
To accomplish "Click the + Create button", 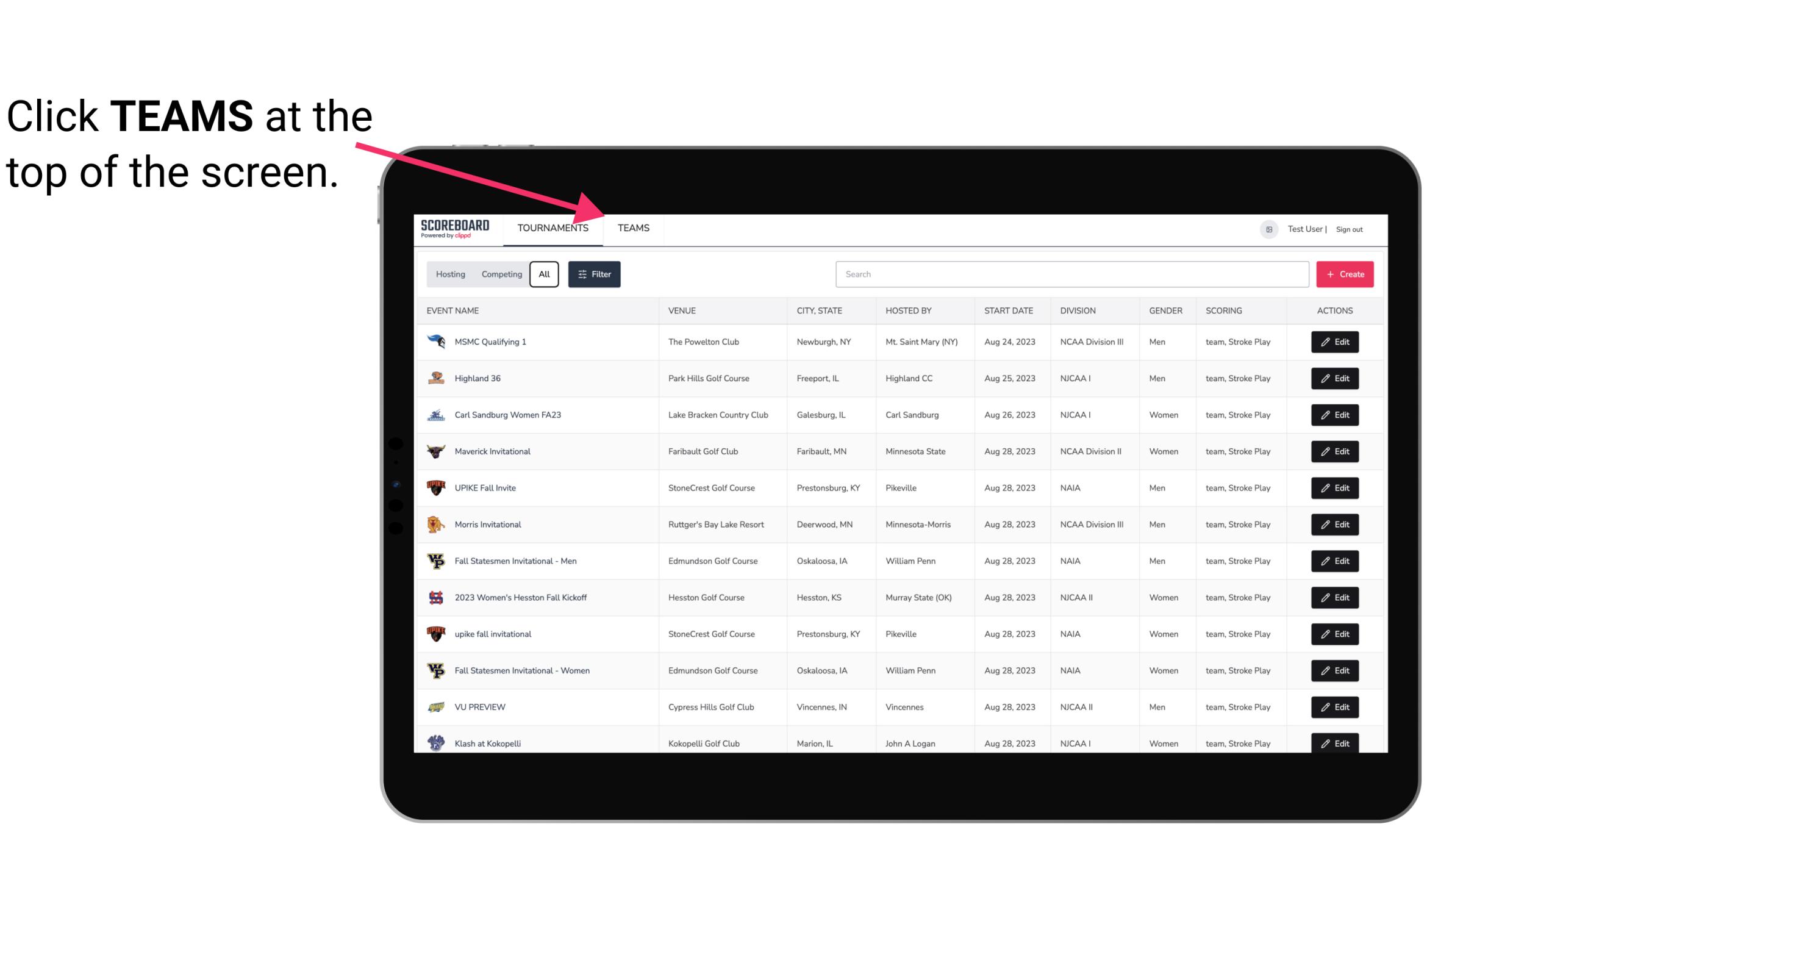I will point(1345,273).
